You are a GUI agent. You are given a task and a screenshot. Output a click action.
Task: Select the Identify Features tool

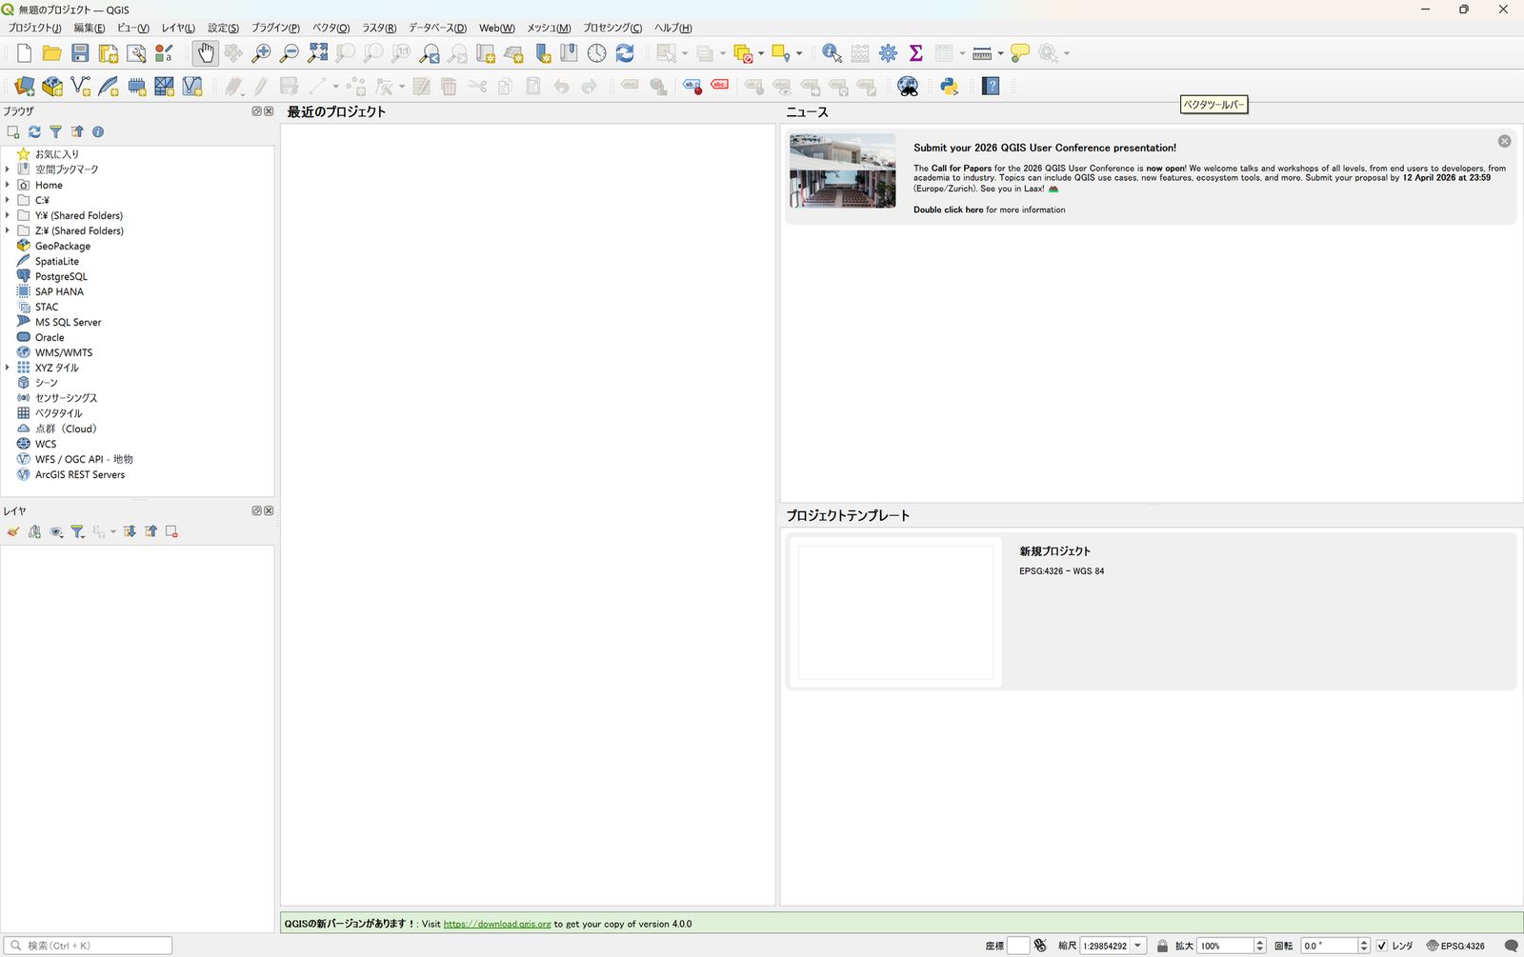[832, 53]
